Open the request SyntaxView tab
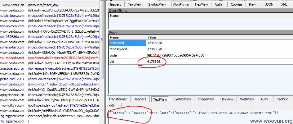293x124 pixels. point(157,4)
